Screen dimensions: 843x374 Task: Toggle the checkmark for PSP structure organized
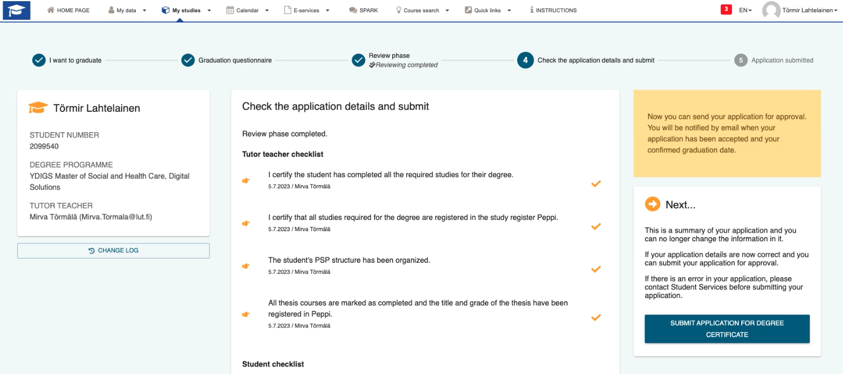tap(596, 269)
